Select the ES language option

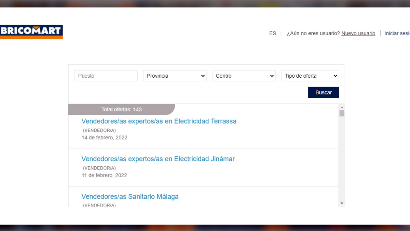coord(272,33)
